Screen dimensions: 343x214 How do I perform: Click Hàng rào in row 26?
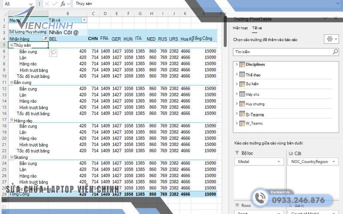pos(28,176)
